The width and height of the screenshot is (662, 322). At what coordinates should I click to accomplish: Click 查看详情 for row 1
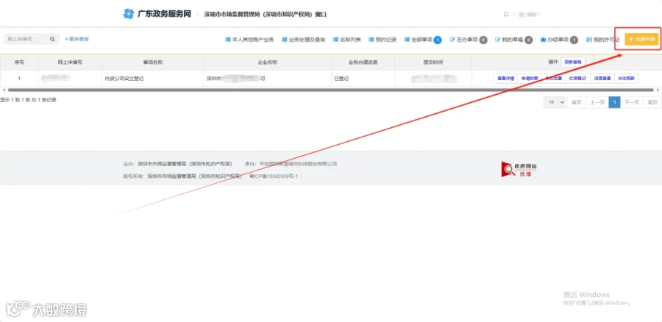pyautogui.click(x=506, y=79)
